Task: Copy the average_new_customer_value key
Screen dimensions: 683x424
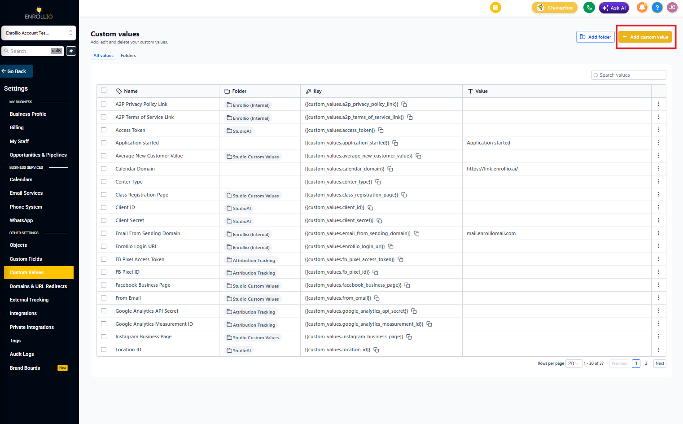Action: (x=418, y=156)
